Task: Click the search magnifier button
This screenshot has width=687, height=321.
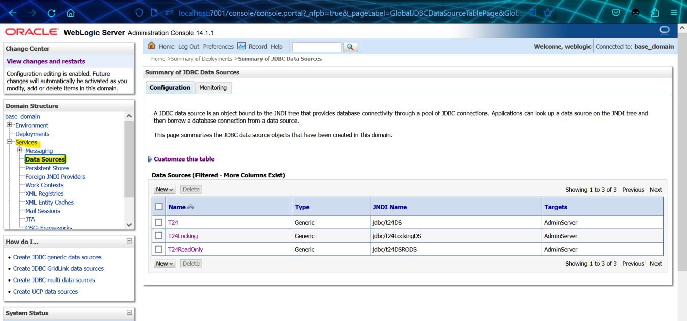Action: click(x=350, y=47)
